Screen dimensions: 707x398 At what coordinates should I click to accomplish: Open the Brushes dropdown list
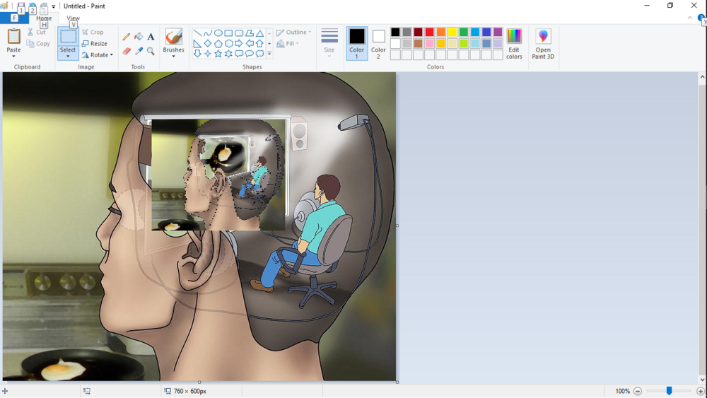pos(173,57)
